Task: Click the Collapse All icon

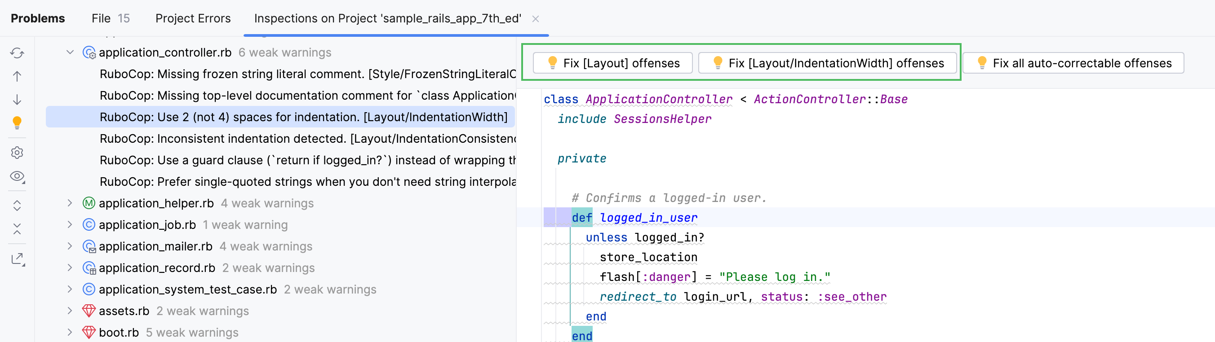Action: pos(17,229)
